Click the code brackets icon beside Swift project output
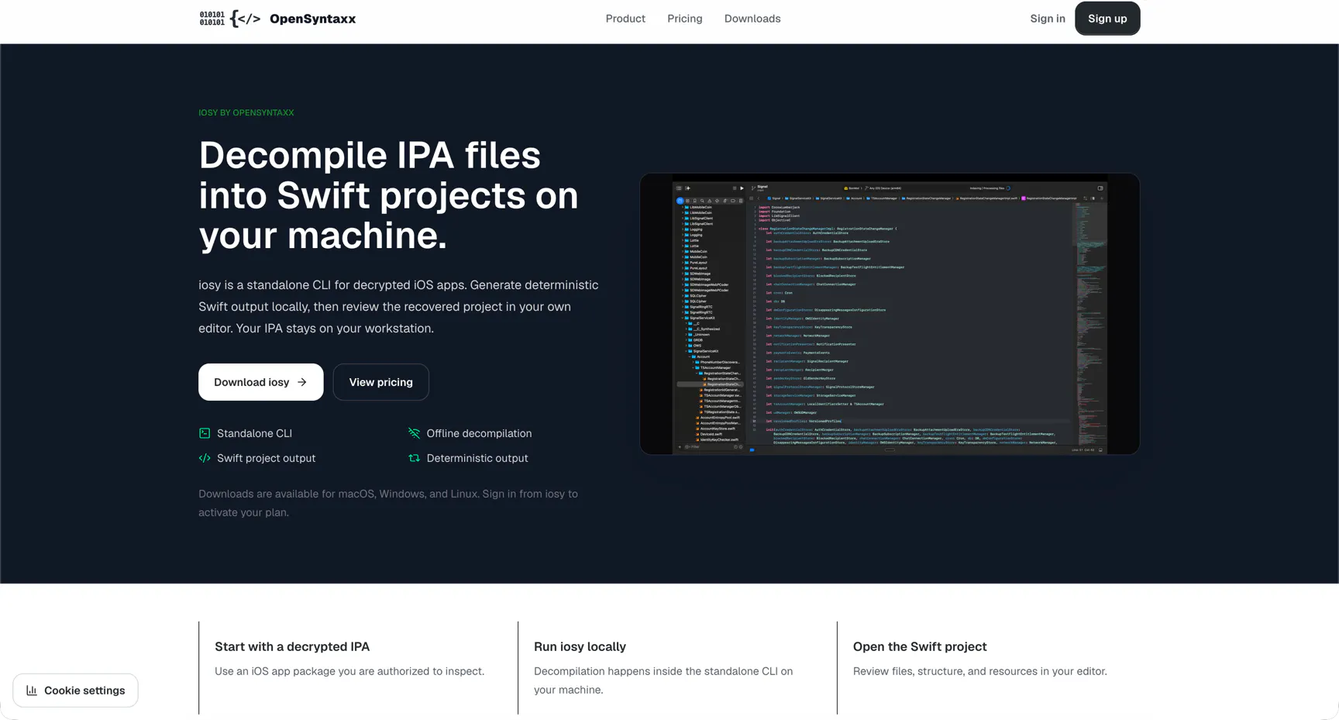This screenshot has height=720, width=1339. [205, 458]
